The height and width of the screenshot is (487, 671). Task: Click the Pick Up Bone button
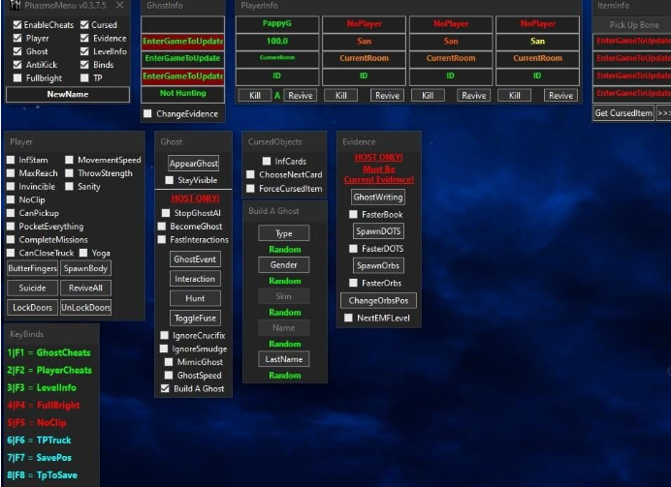[x=633, y=24]
